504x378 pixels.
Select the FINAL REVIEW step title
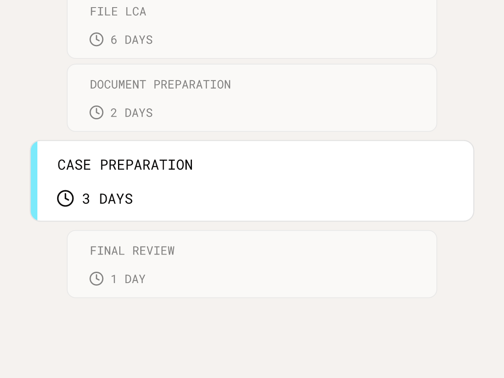(132, 251)
